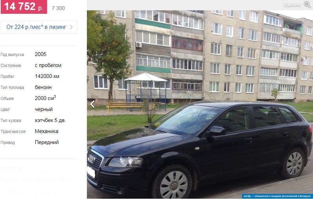Go to previous photo with left arrow
This screenshot has height=199, width=313.
pos(92,104)
